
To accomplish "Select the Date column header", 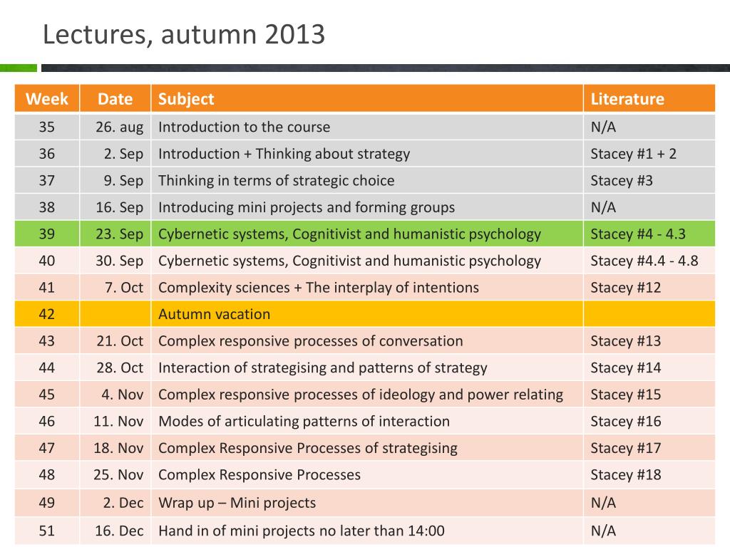I will [115, 98].
